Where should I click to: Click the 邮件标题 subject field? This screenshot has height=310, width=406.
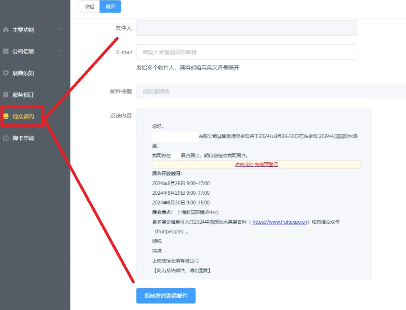tap(271, 92)
